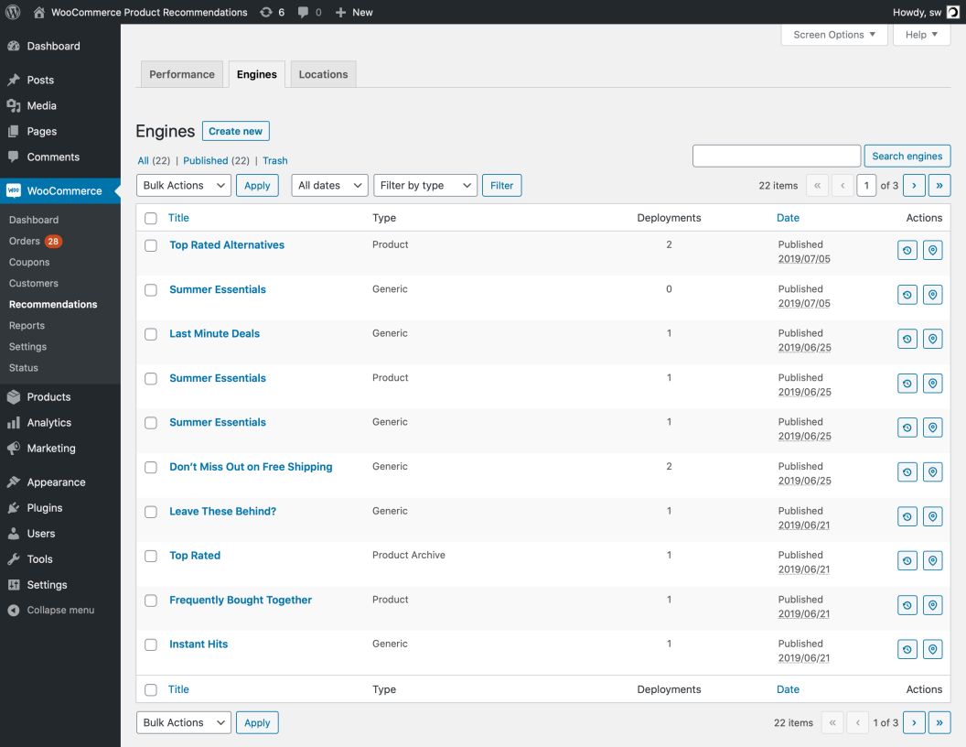
Task: Click the Create new button
Action: tap(235, 130)
